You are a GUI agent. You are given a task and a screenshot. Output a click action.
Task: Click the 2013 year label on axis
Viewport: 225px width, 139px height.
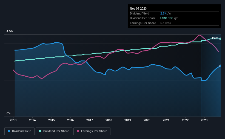pos(13,120)
